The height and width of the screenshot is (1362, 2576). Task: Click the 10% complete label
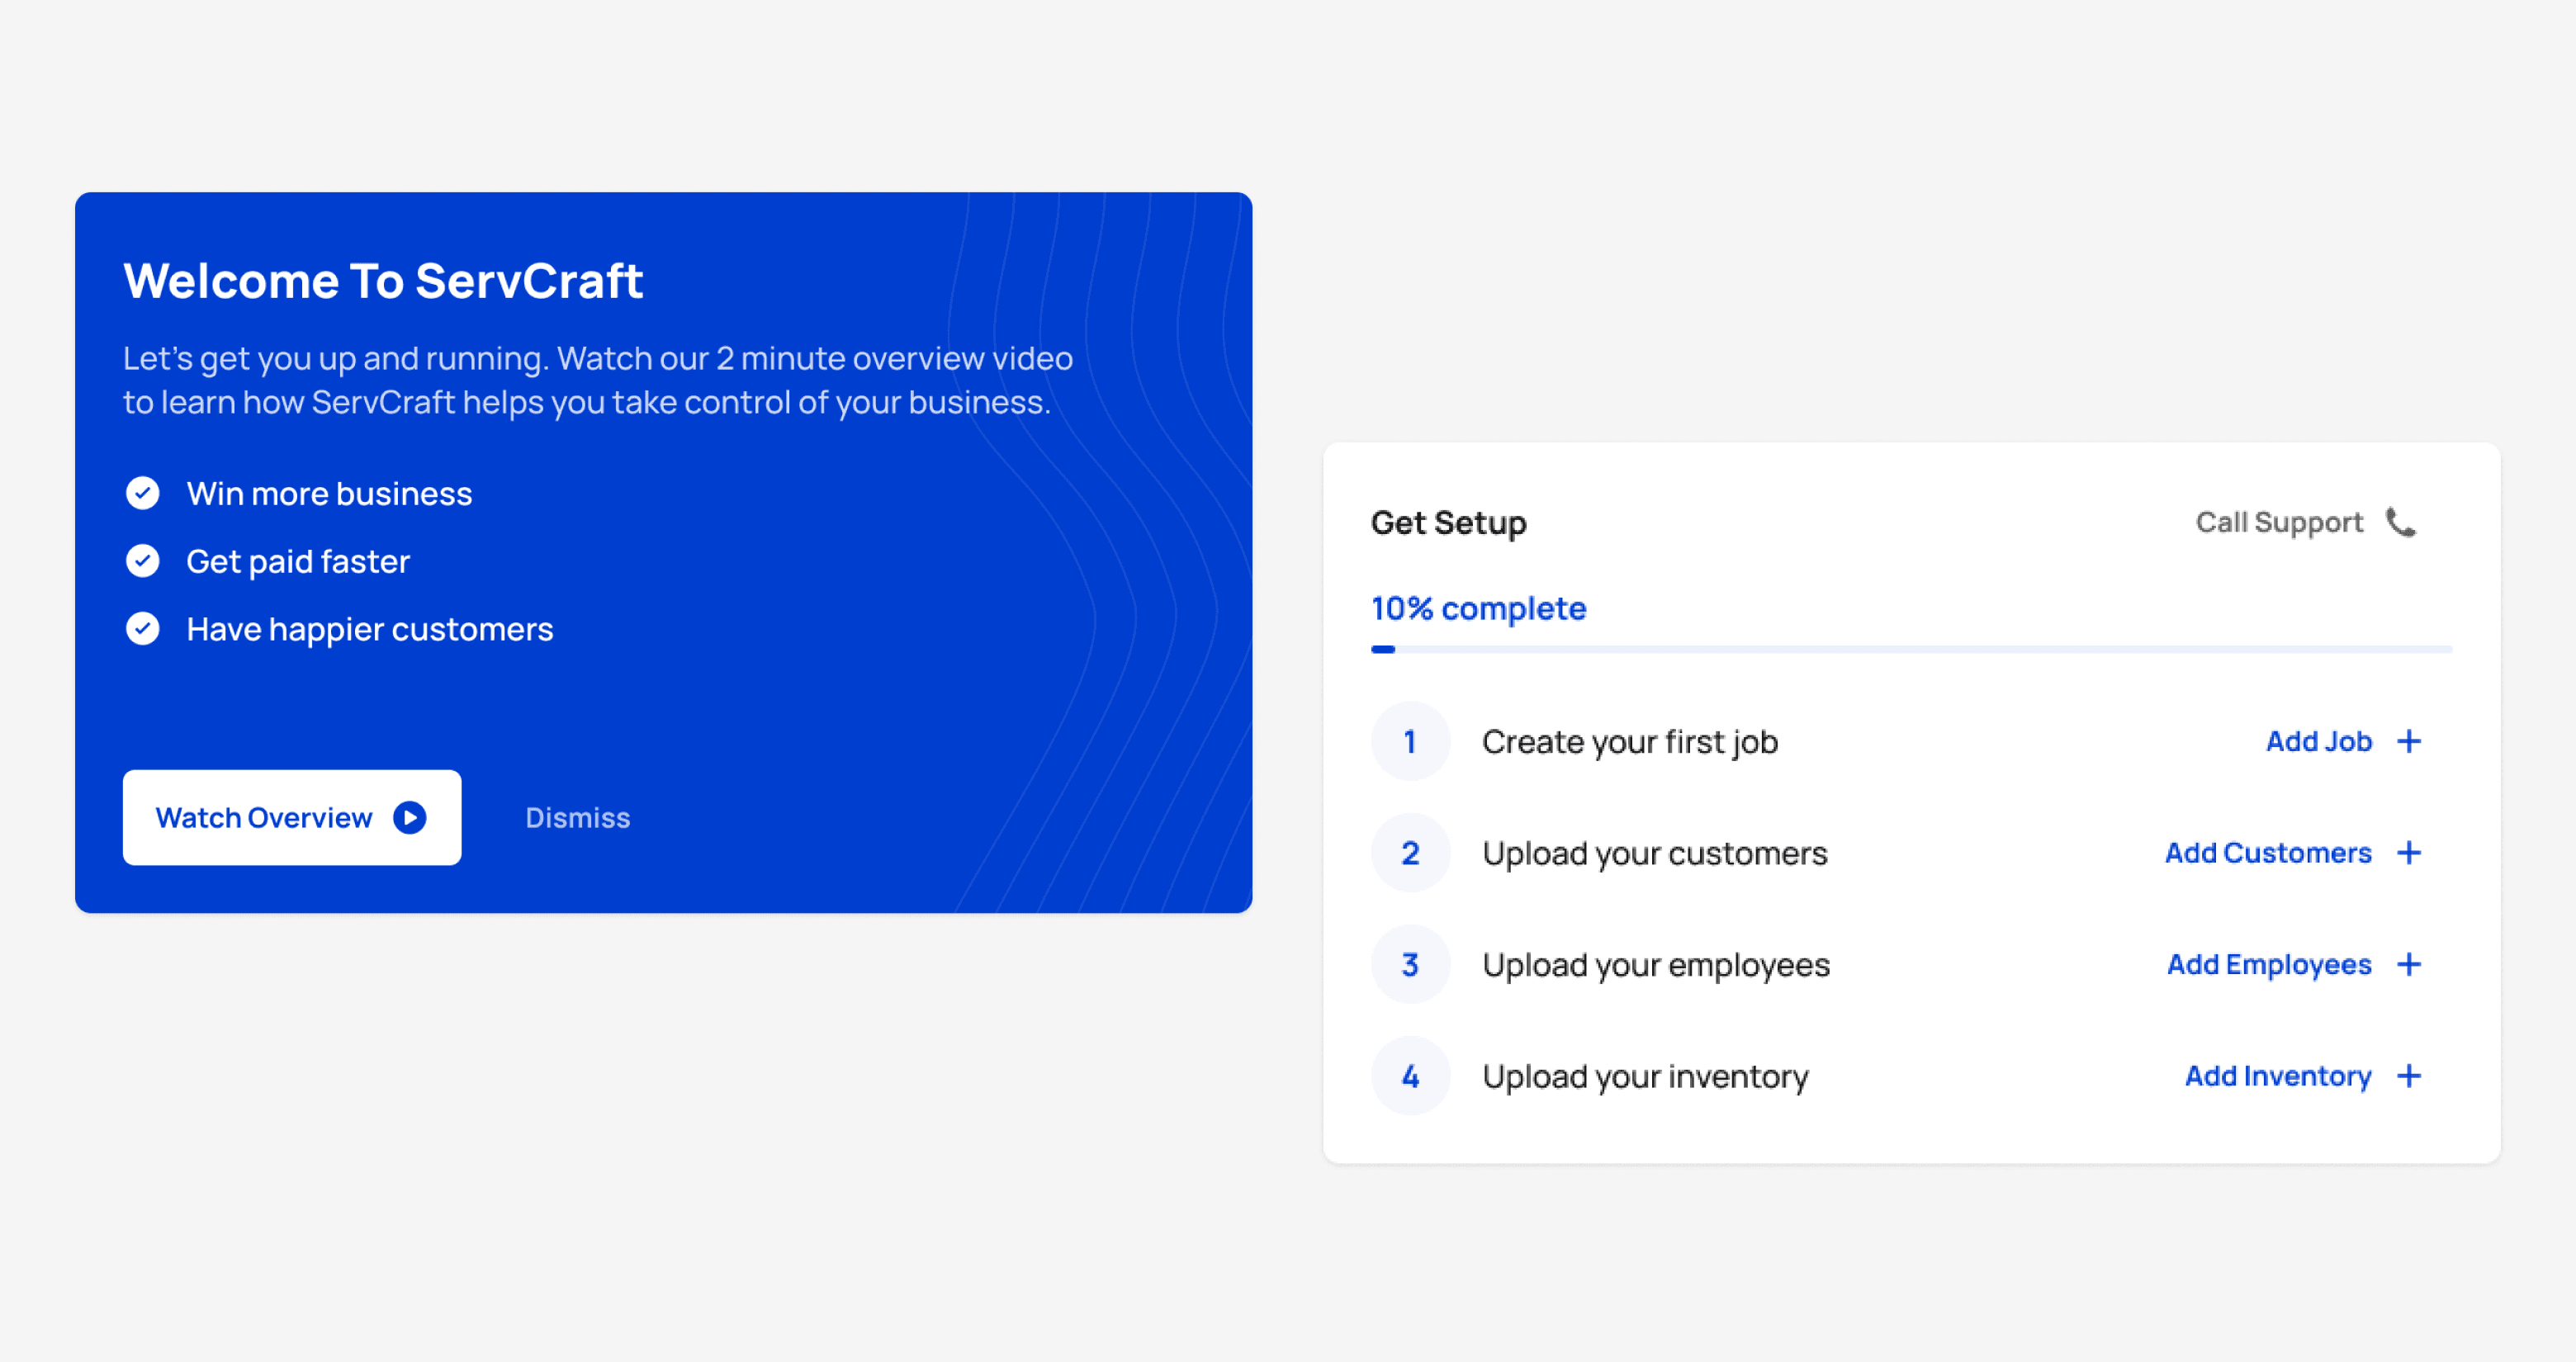point(1478,608)
